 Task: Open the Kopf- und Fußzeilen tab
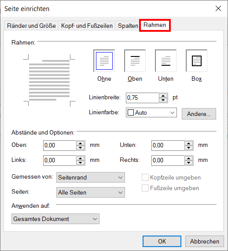click(87, 26)
